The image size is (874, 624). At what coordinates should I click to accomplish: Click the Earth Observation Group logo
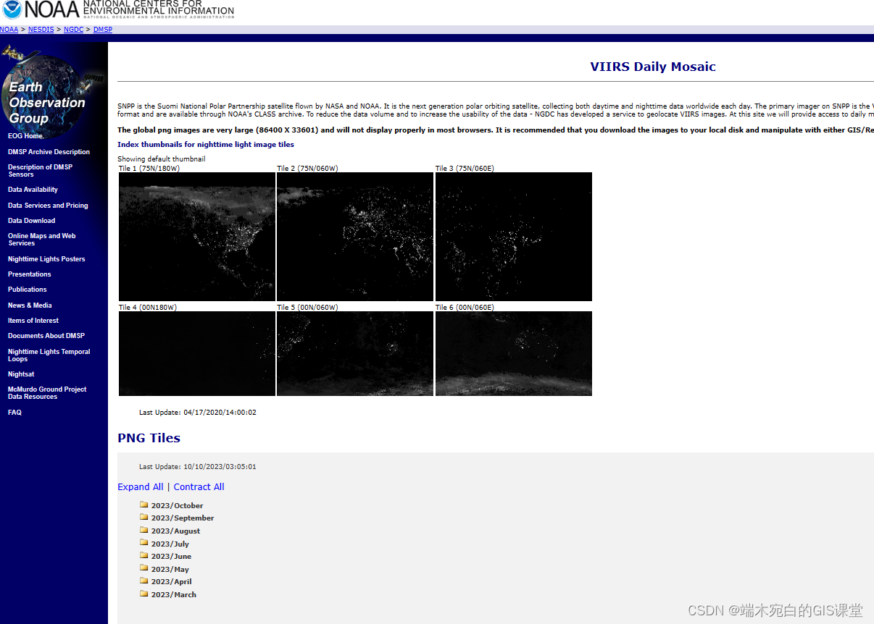[51, 83]
